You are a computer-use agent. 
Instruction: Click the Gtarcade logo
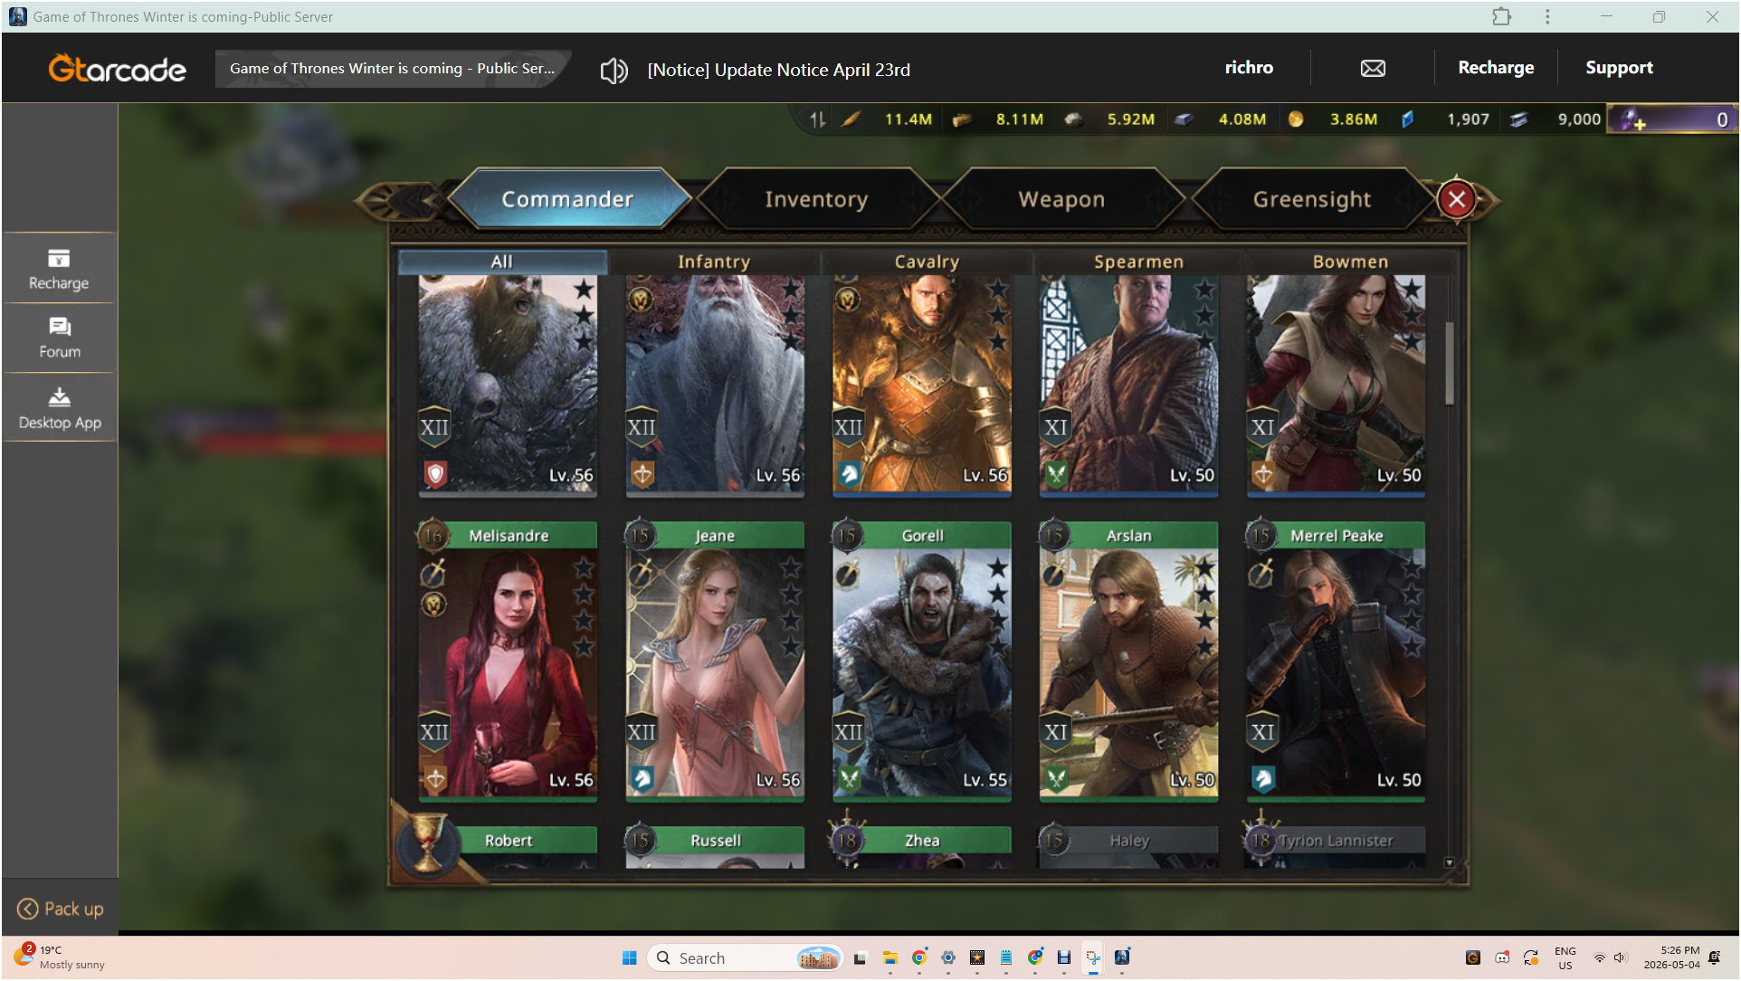[x=117, y=69]
